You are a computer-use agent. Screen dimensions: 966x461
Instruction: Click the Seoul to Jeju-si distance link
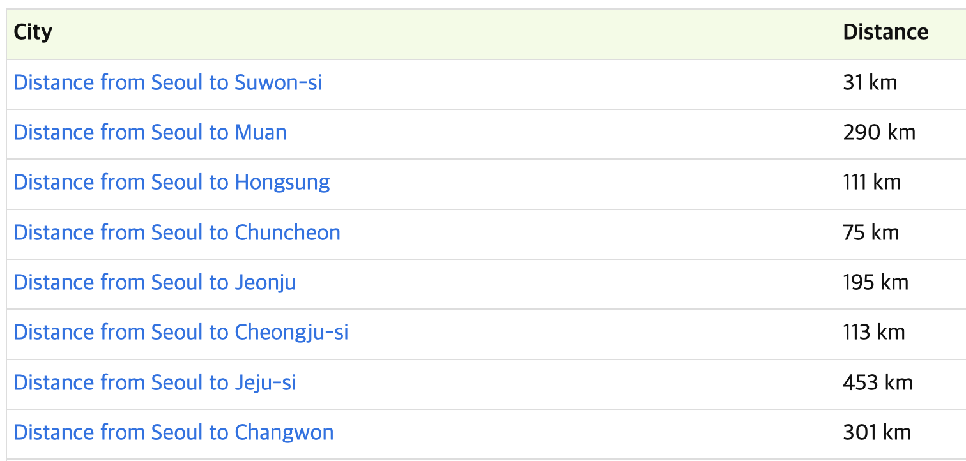[x=155, y=382]
